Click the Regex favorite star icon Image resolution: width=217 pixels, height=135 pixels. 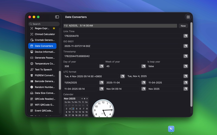click(x=54, y=28)
